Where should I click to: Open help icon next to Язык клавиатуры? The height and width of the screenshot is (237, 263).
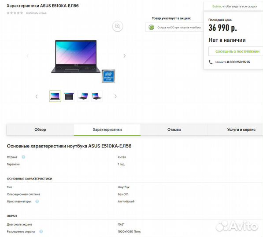click(x=37, y=201)
